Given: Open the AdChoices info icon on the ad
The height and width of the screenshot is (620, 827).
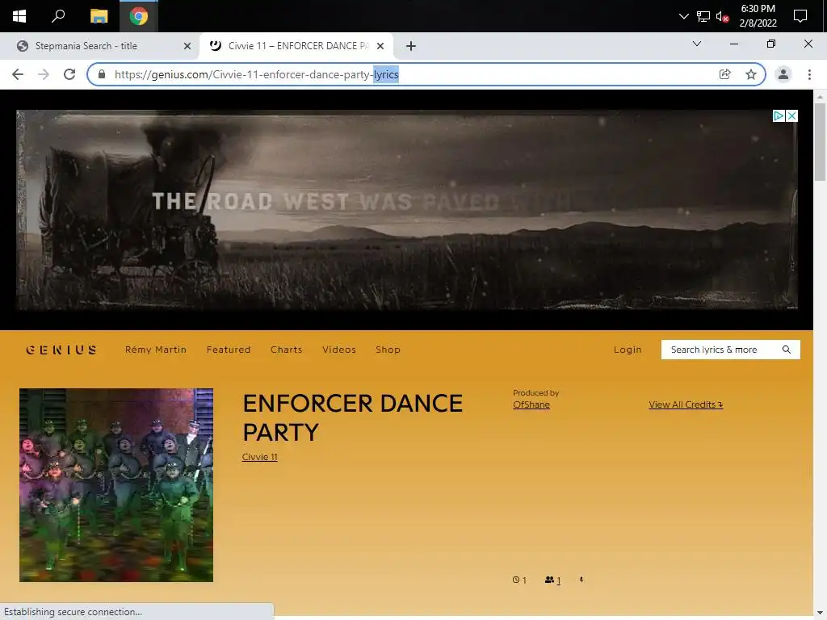Looking at the screenshot, I should (779, 116).
